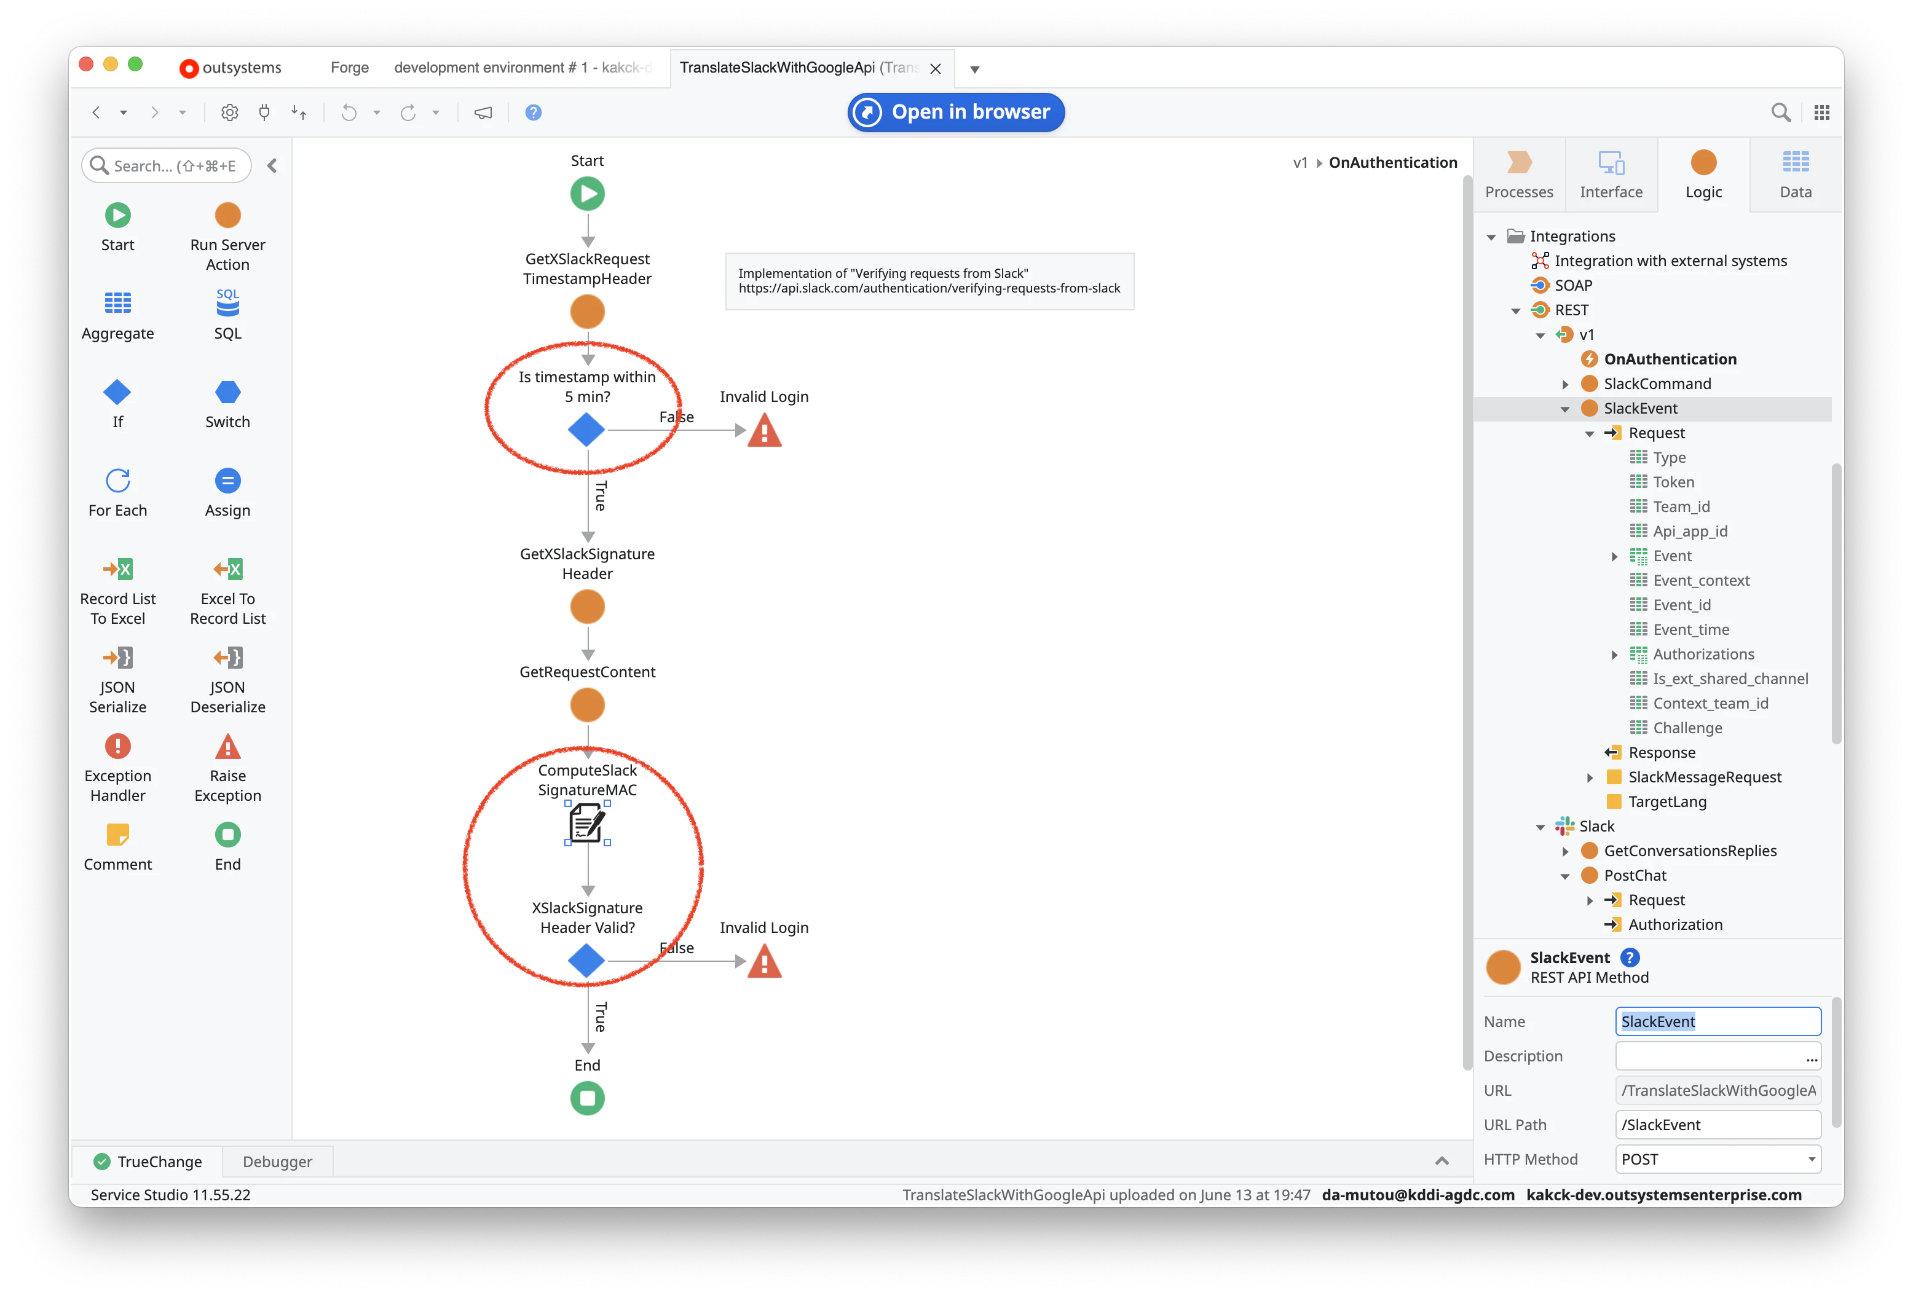This screenshot has height=1298, width=1913.
Task: Click the Open in browser button
Action: (x=956, y=112)
